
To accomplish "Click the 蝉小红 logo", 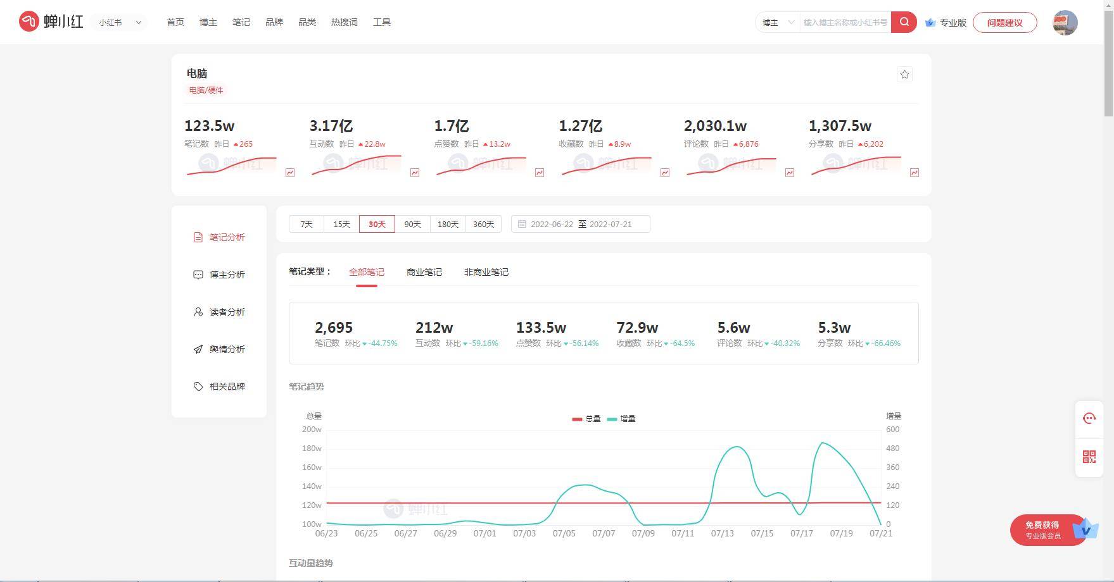I will pyautogui.click(x=51, y=22).
